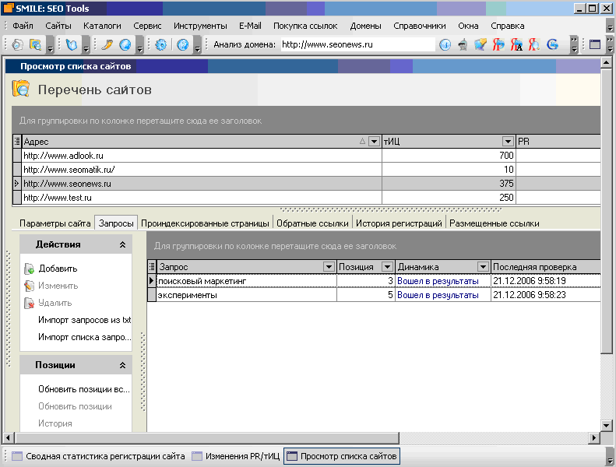Click the knight helmet toolbar icon
The image size is (616, 467).
click(x=463, y=44)
